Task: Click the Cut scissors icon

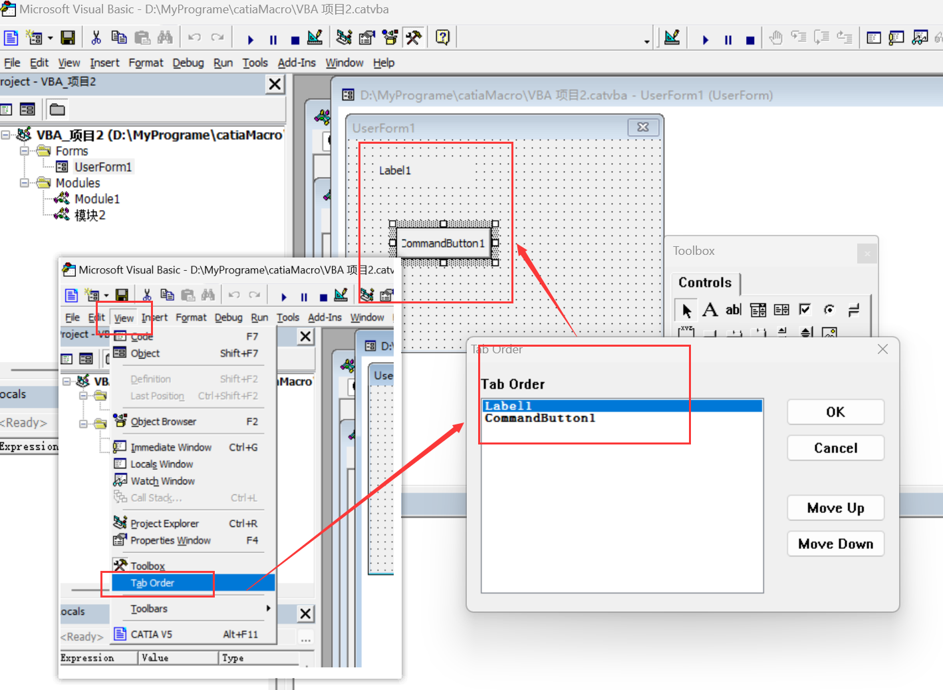Action: point(96,38)
